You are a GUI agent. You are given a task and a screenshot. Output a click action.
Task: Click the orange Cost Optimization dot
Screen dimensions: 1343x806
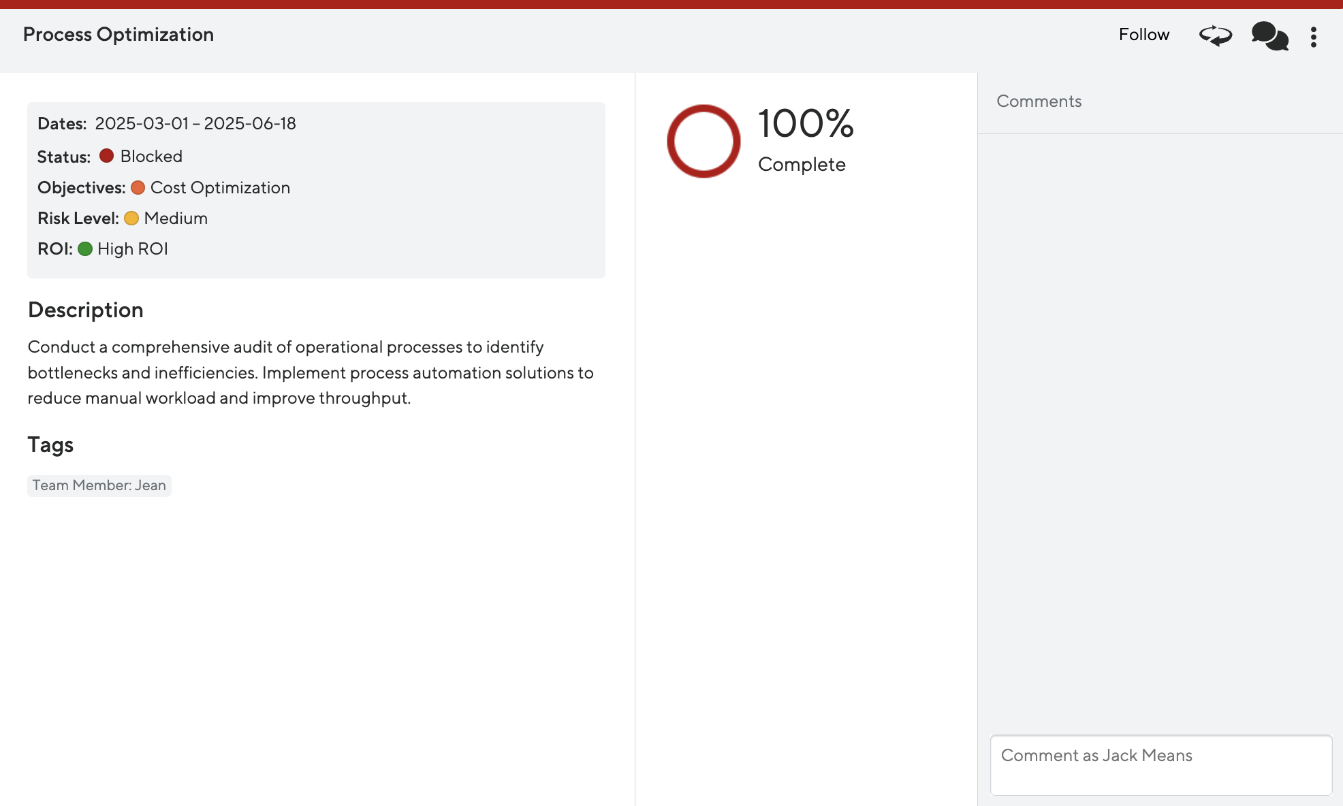click(138, 187)
